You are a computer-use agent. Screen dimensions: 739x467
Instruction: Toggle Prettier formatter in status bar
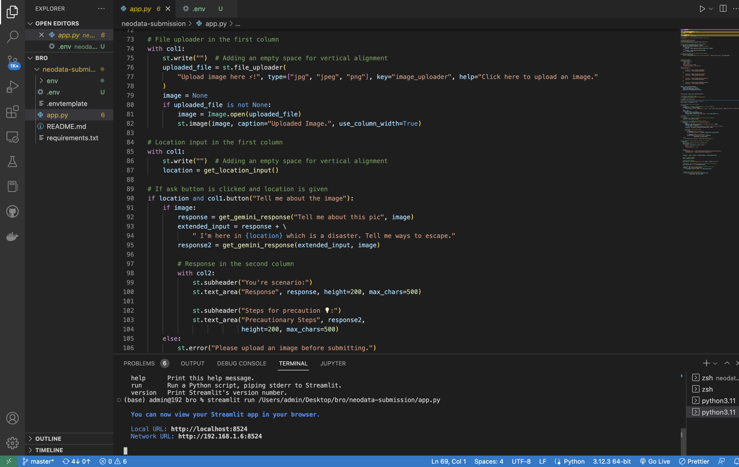coord(694,461)
